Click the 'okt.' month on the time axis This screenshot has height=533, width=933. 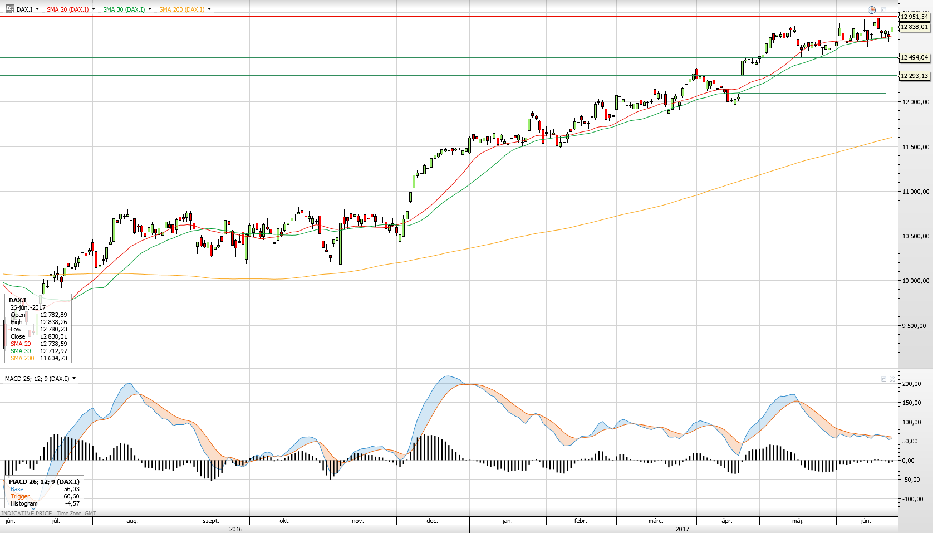[x=284, y=521]
